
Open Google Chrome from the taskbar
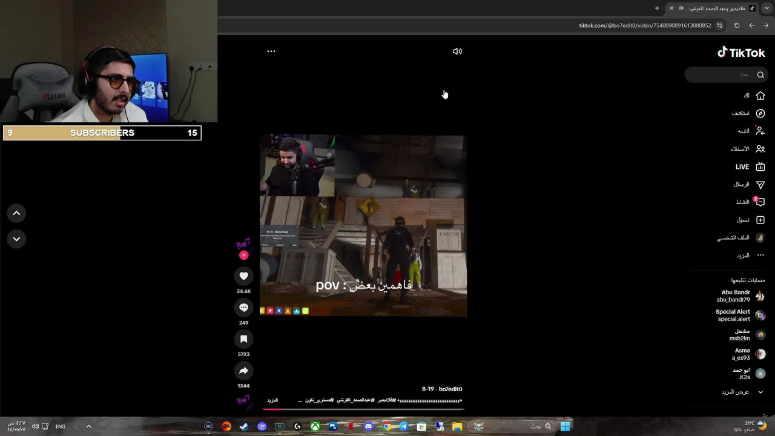coord(386,426)
